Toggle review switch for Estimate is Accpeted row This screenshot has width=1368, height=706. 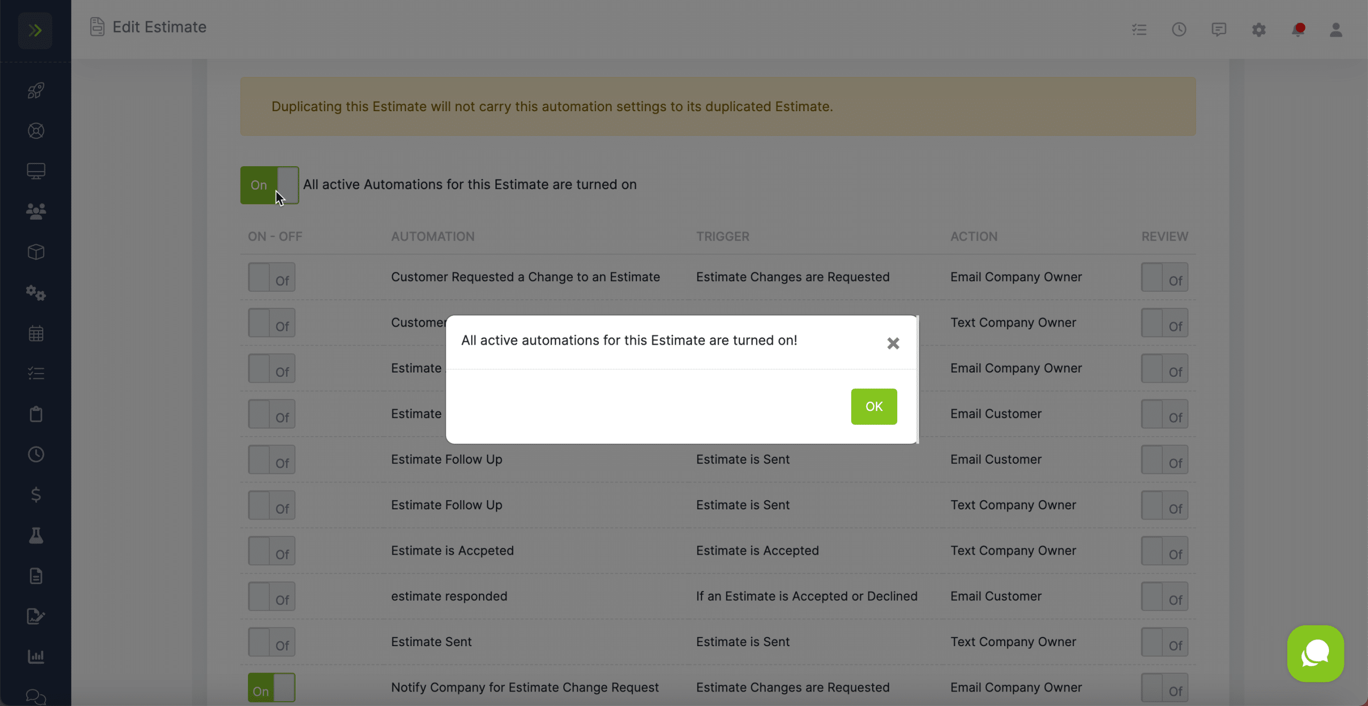click(x=1164, y=550)
